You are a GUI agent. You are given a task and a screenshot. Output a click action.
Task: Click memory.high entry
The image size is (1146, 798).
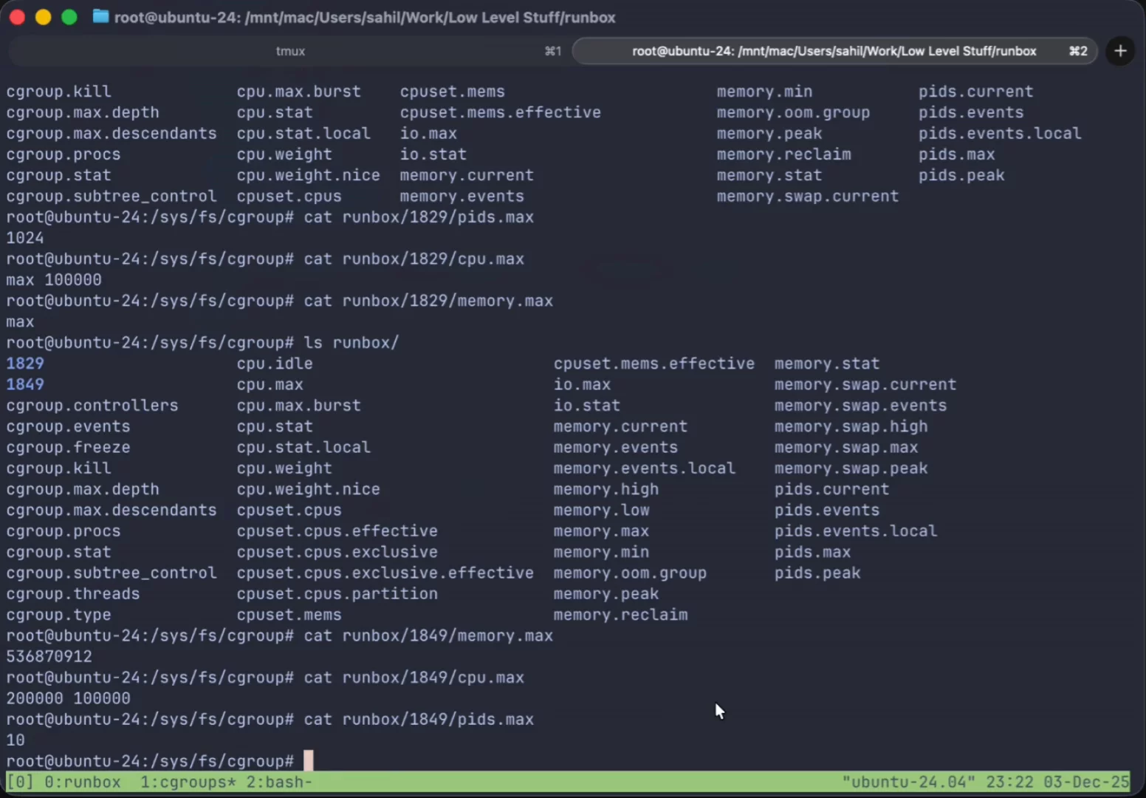[606, 489]
